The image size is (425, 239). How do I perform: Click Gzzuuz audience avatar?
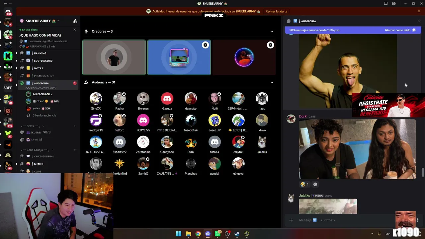click(x=167, y=99)
